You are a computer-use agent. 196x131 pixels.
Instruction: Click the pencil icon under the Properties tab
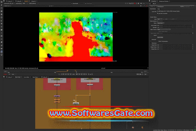click(x=155, y=4)
